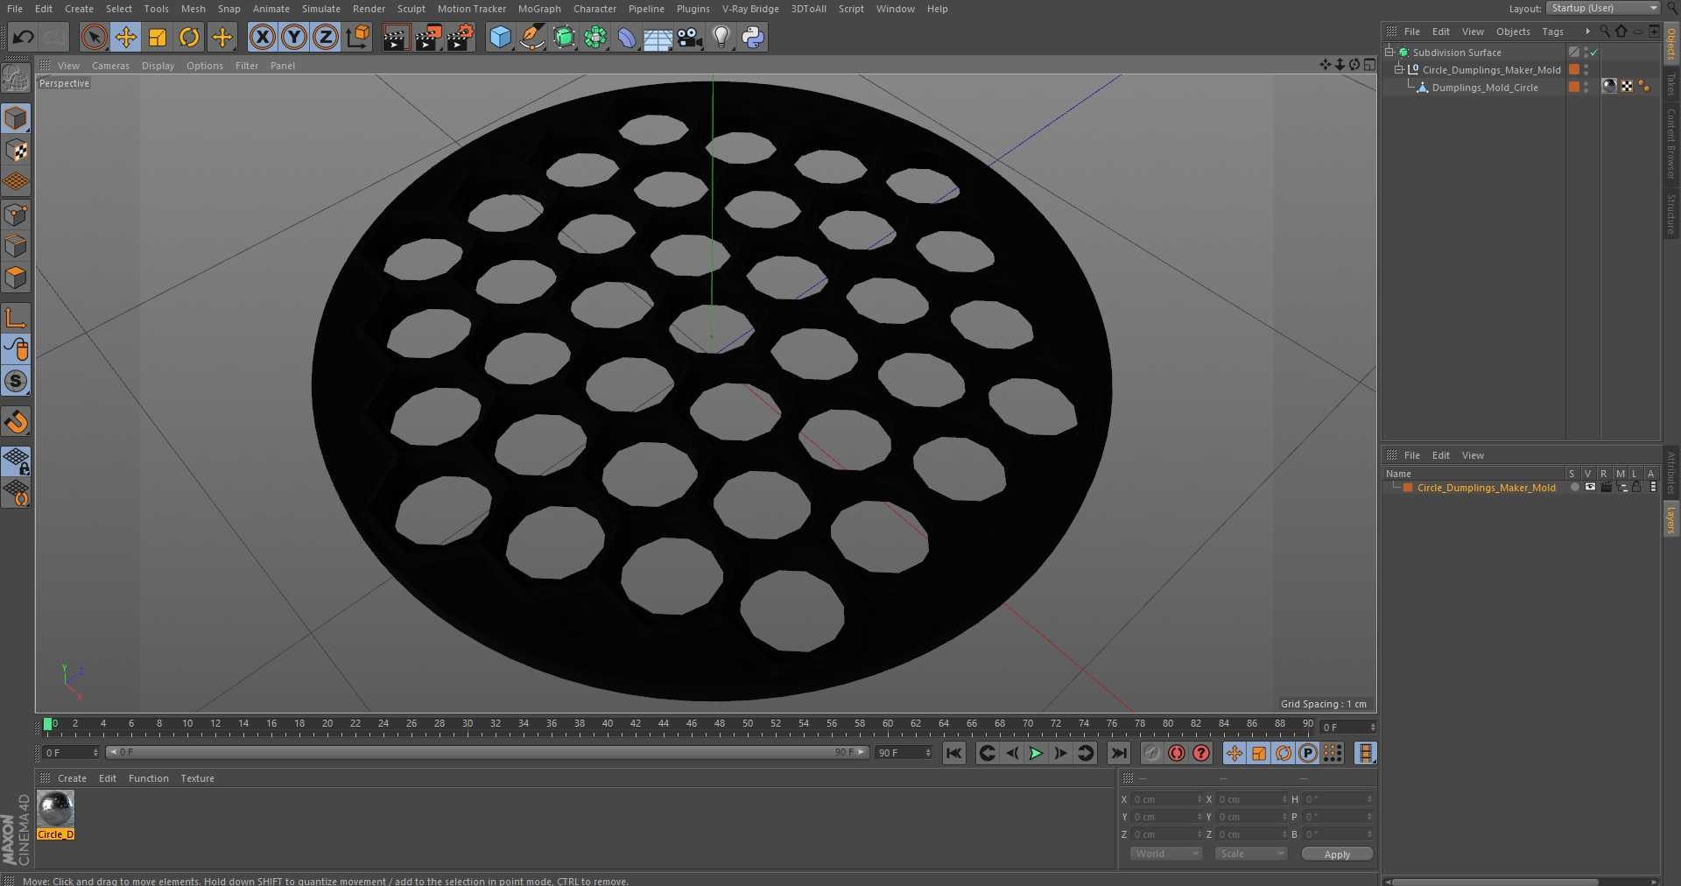Toggle layer visibility in the View column
The width and height of the screenshot is (1681, 886).
[x=1590, y=488]
